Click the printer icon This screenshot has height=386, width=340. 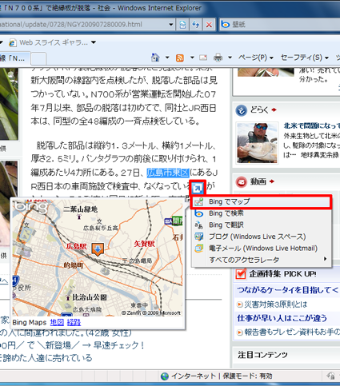218,58
